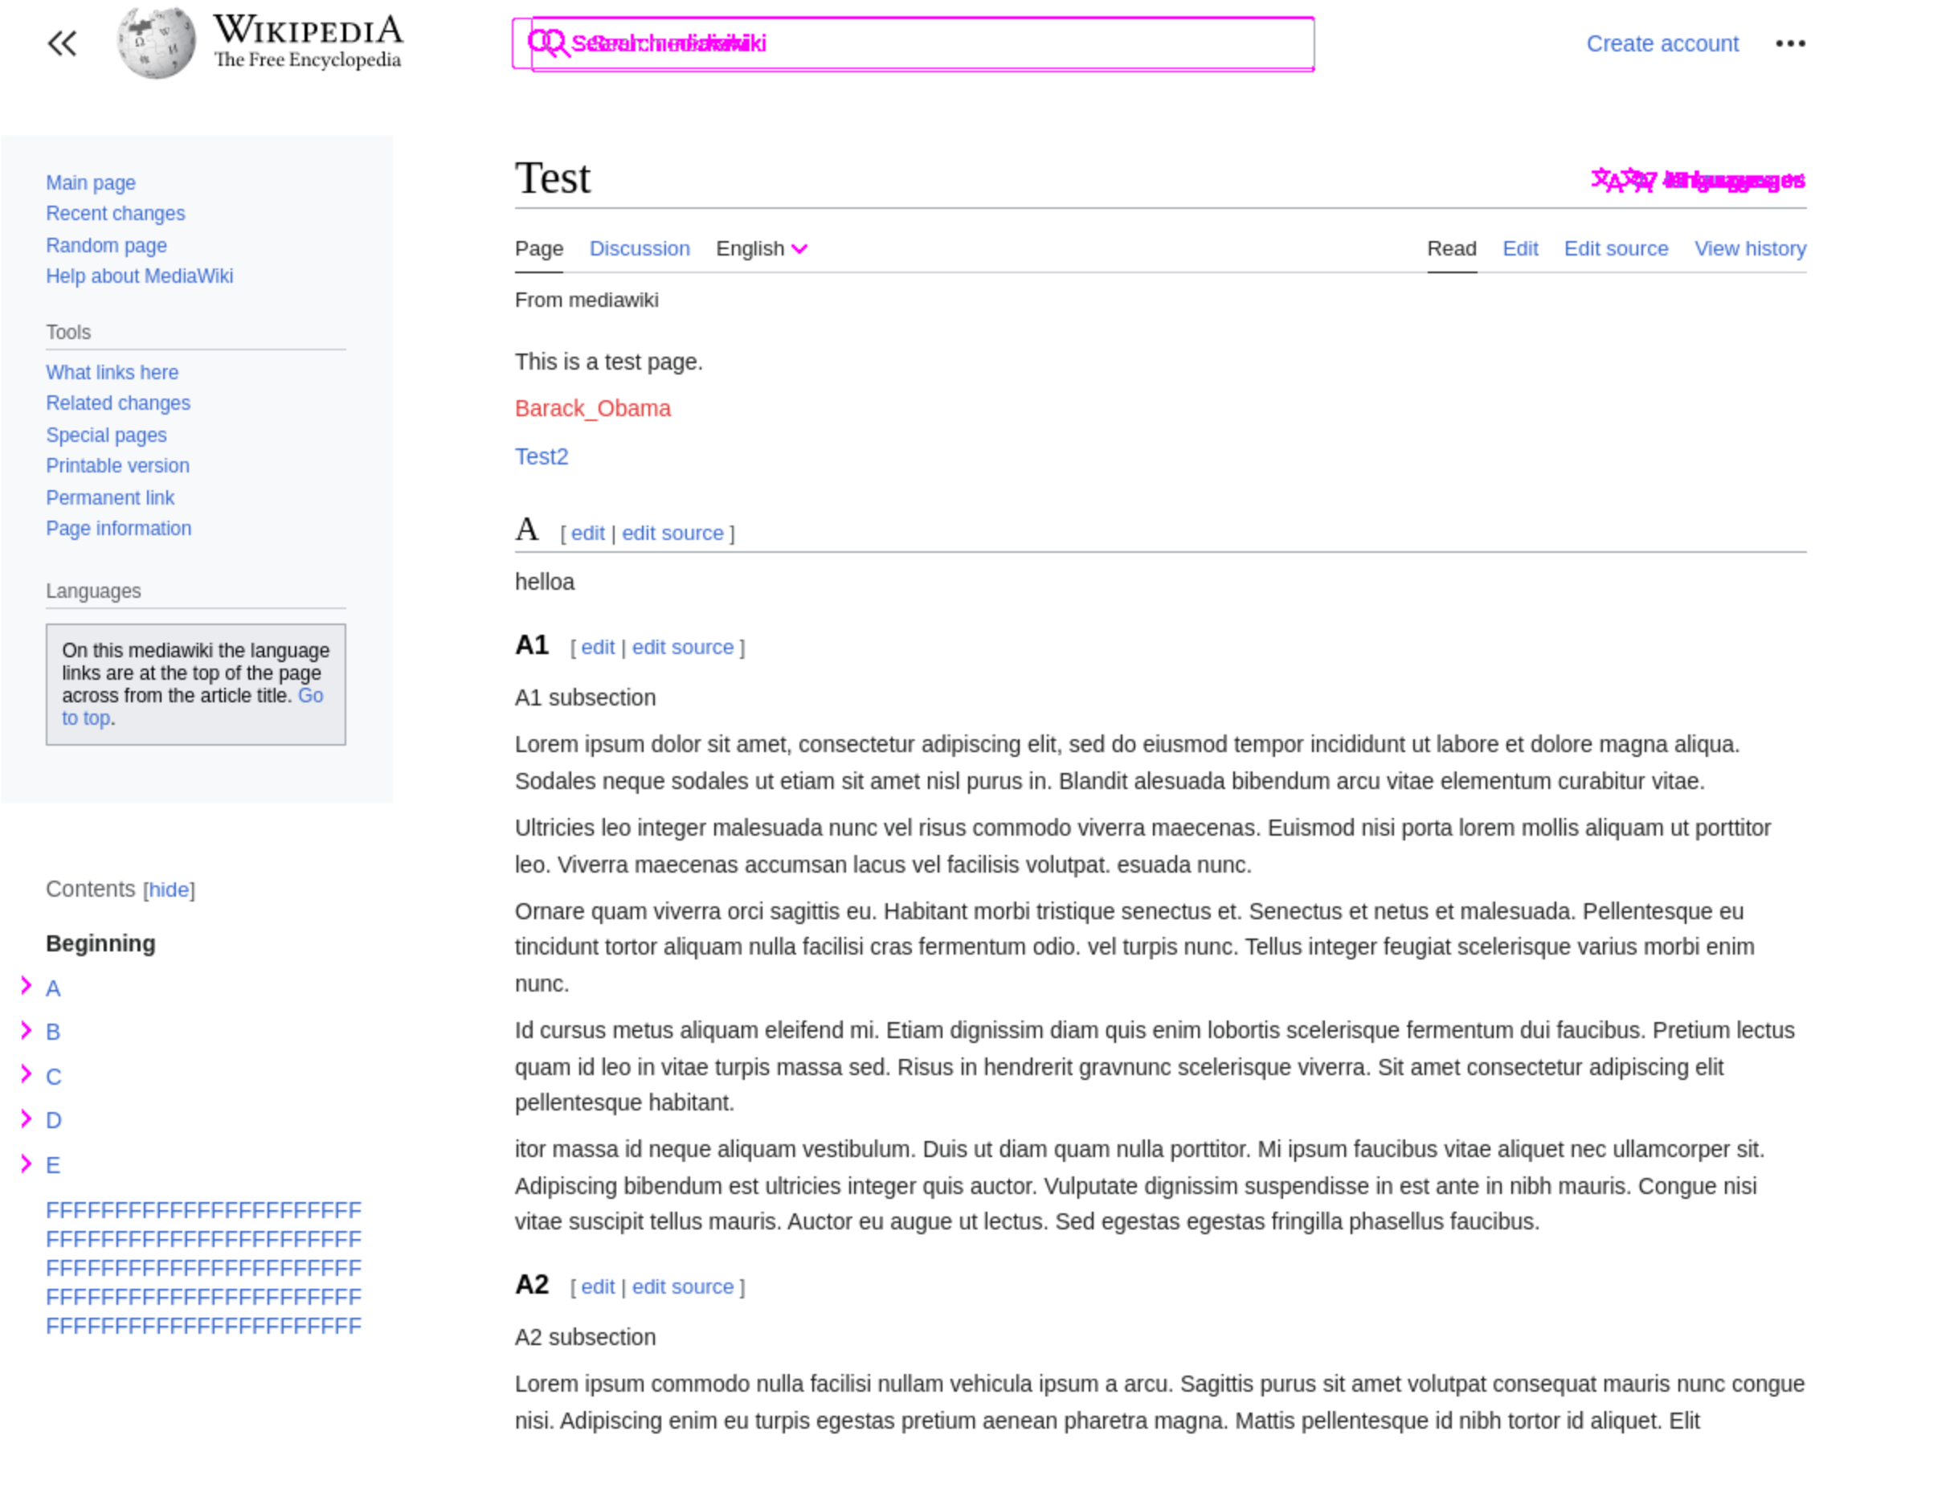Jump to Beginning in contents
Viewport: 1954px width, 1509px height.
100,943
